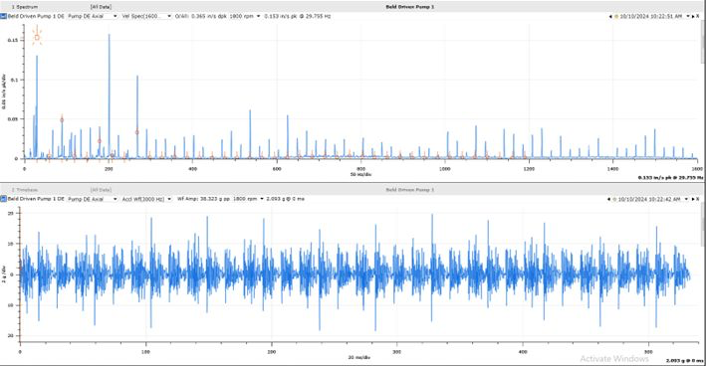Image resolution: width=706 pixels, height=366 pixels.
Task: Toggle the timebase trace checkbox beside Beld Driven Pump 1 DE
Action: click(3, 199)
